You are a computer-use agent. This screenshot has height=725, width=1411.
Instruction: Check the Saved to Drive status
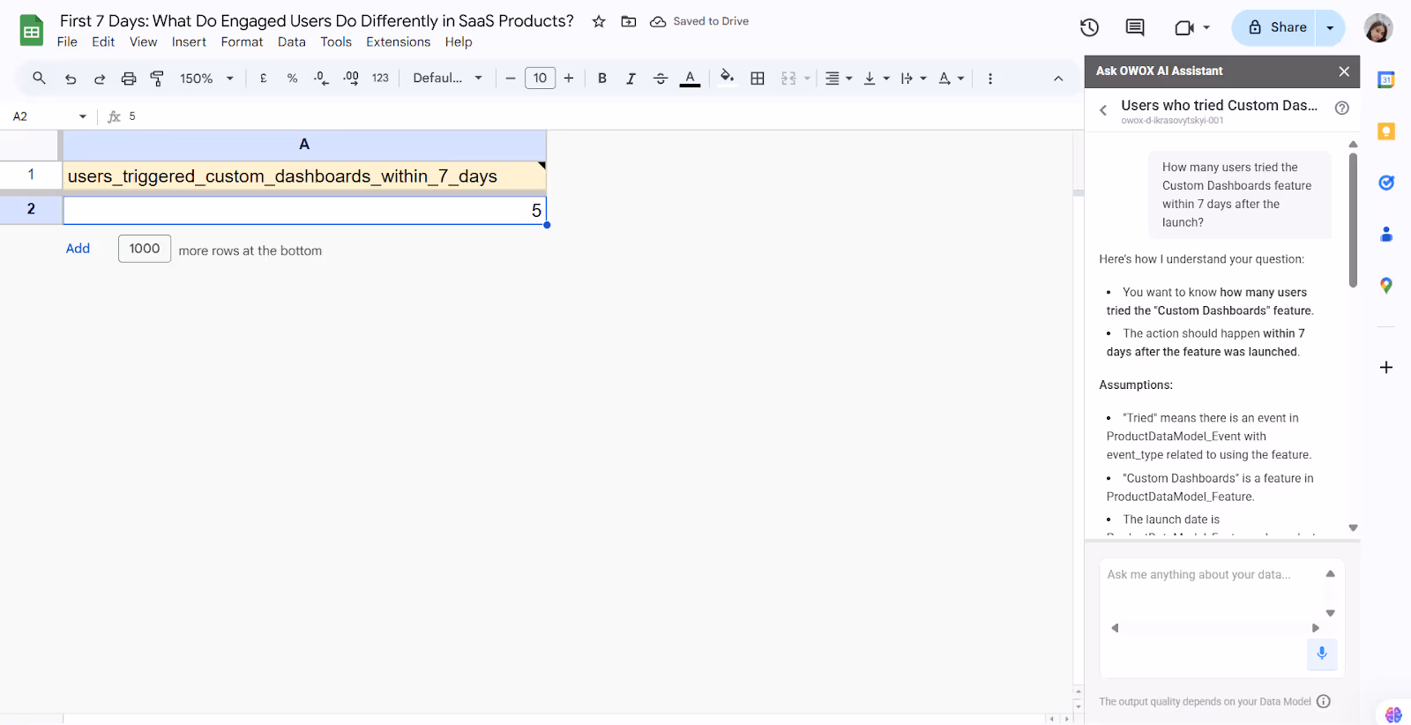pos(699,21)
